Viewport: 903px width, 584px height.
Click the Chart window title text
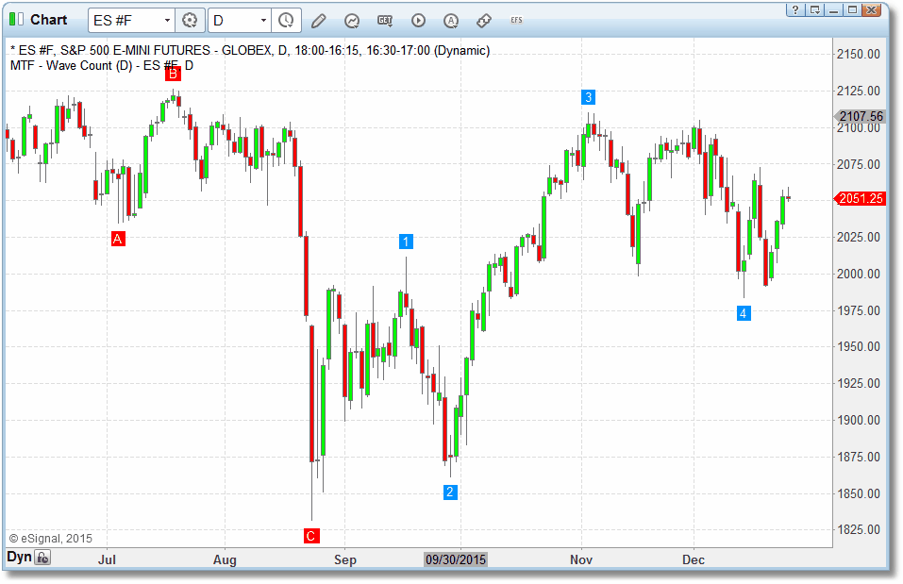point(48,20)
